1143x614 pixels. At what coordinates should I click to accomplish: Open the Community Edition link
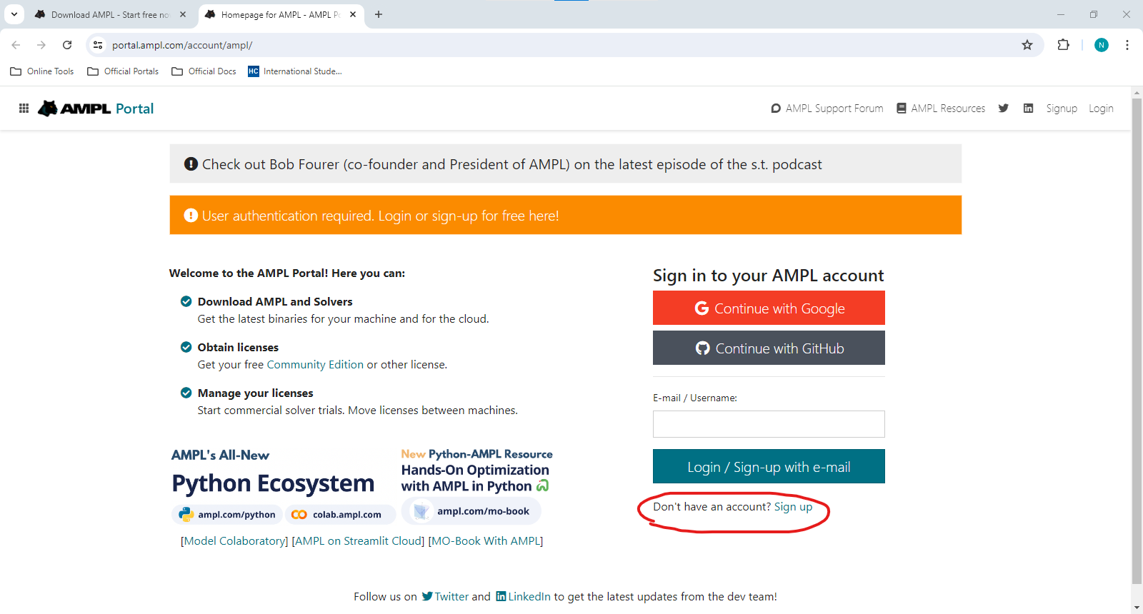[x=315, y=365]
